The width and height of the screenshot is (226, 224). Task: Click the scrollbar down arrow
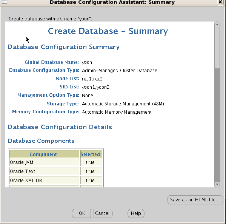(x=217, y=184)
